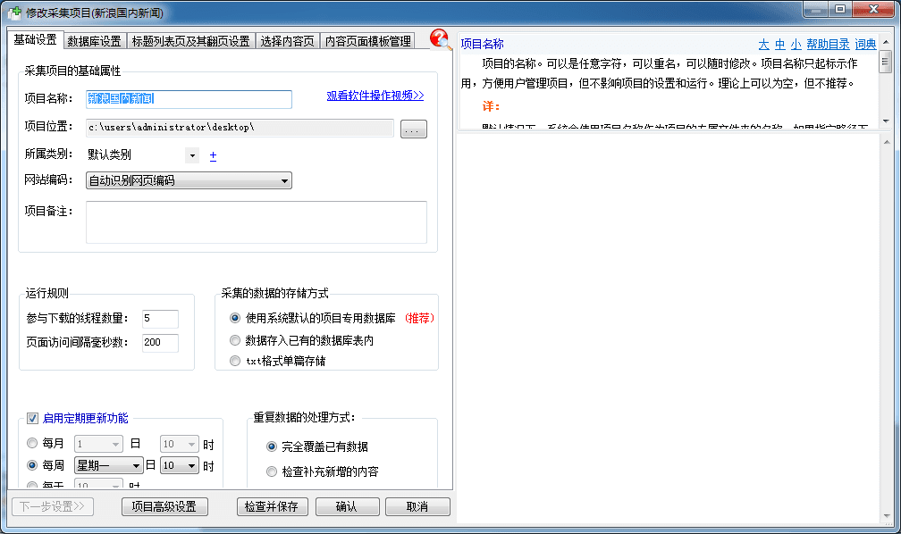The width and height of the screenshot is (901, 534).
Task: Open 项目高级设置 advanced settings button
Action: (164, 506)
